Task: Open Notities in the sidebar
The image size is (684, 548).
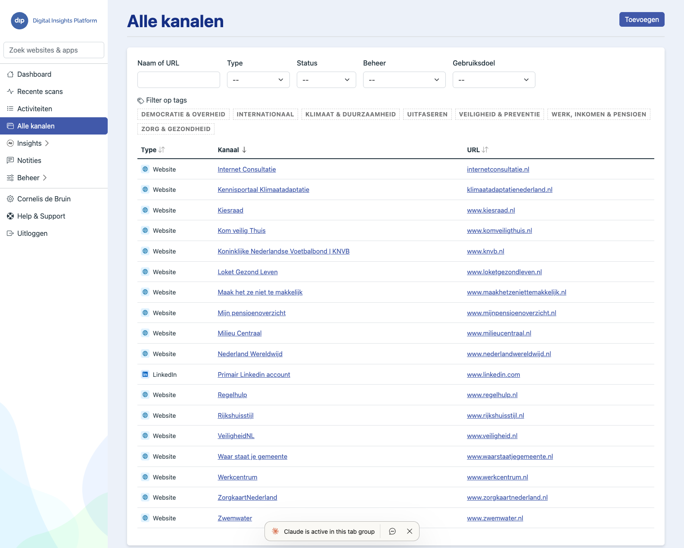Action: (54, 160)
